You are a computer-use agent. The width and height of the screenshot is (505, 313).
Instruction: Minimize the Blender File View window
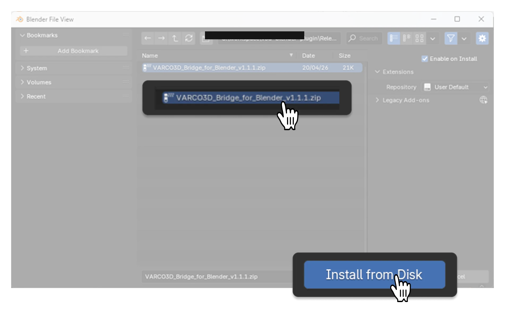point(434,19)
